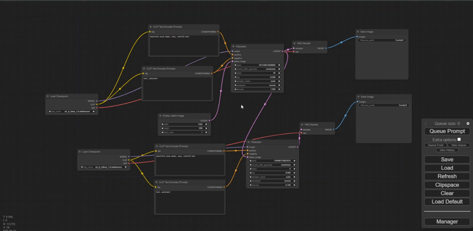This screenshot has height=231, width=473.
Task: Enable the Extra options checkbox
Action: click(x=459, y=139)
